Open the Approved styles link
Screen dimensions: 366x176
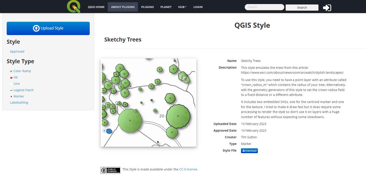[17, 52]
